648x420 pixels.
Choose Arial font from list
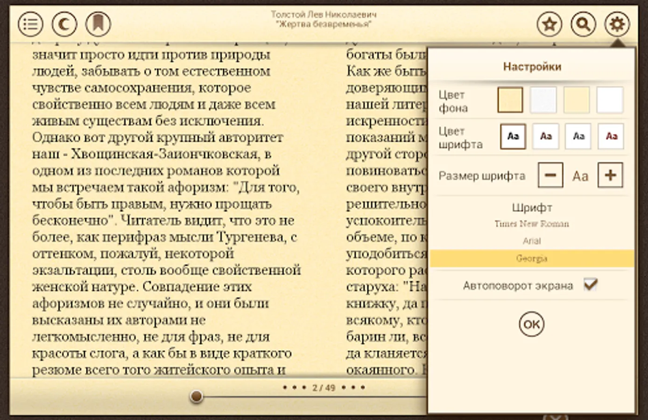(x=532, y=241)
